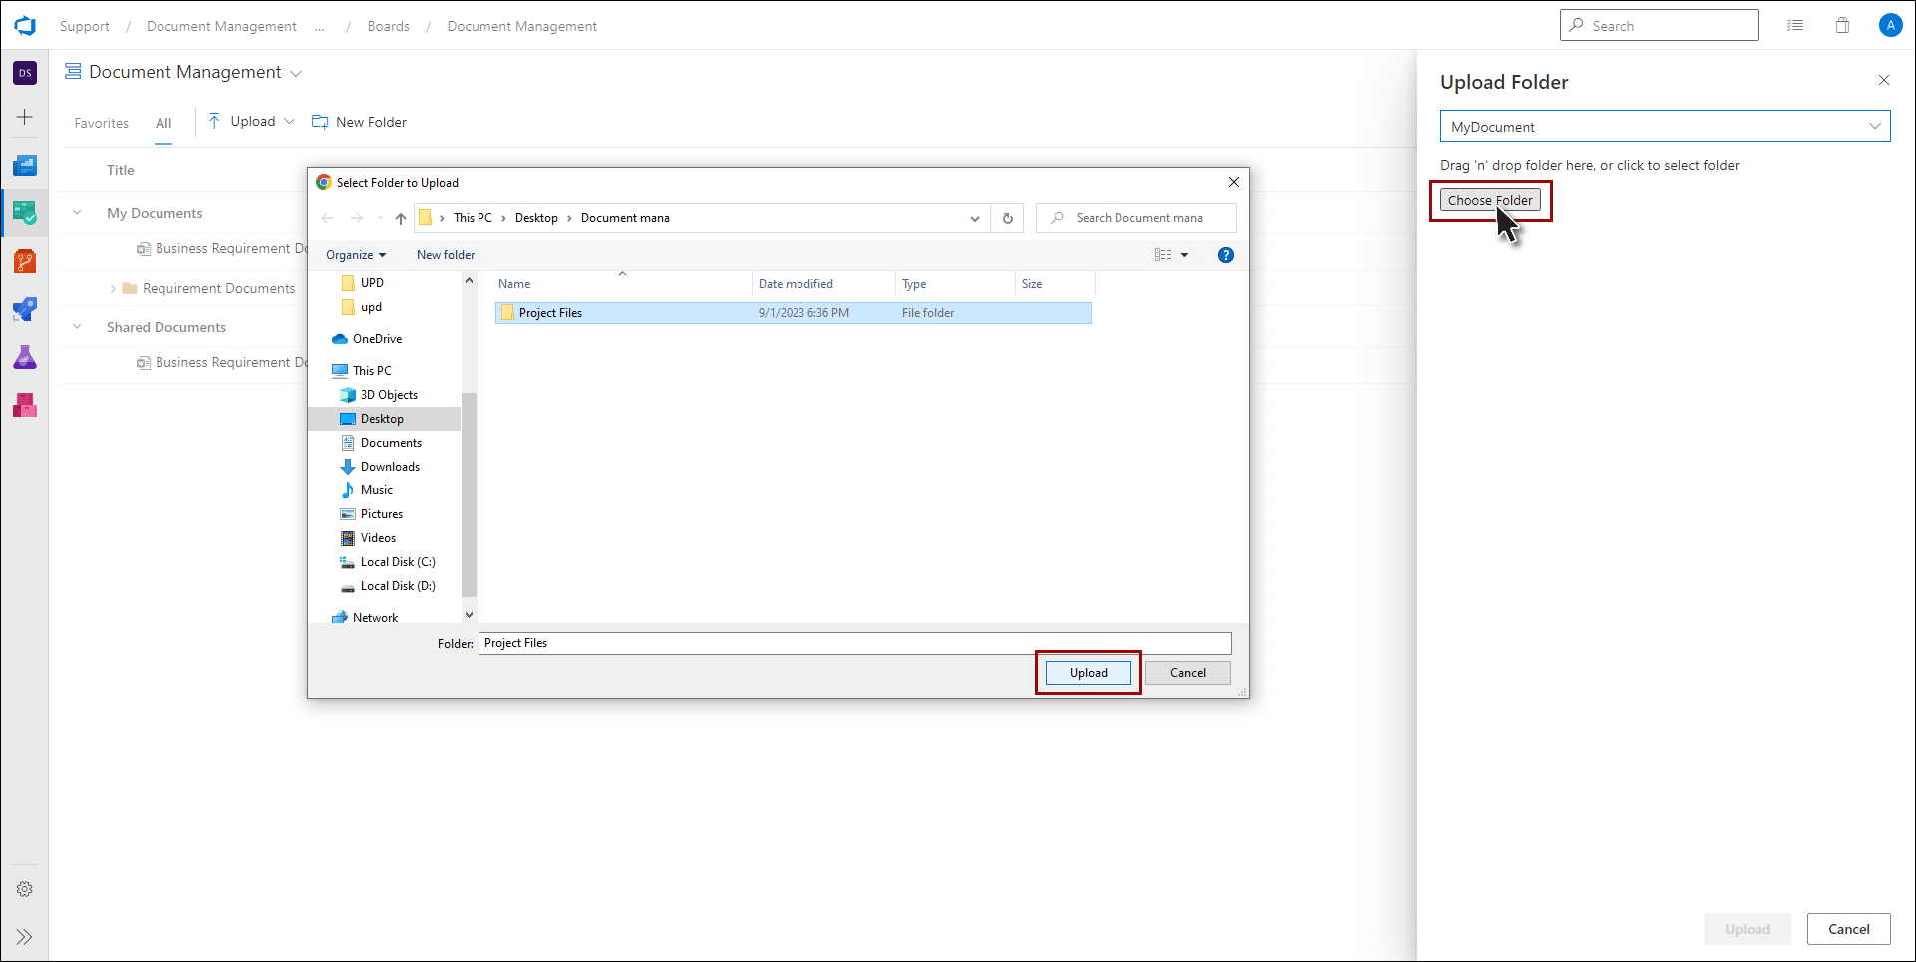Click the add new app plus icon
Image resolution: width=1916 pixels, height=962 pixels.
(25, 117)
